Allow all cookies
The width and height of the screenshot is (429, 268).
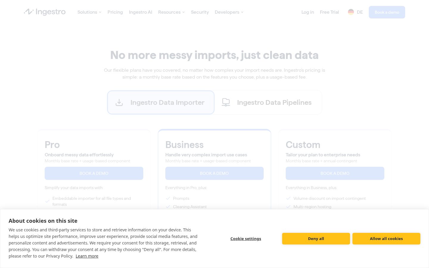coord(386,239)
